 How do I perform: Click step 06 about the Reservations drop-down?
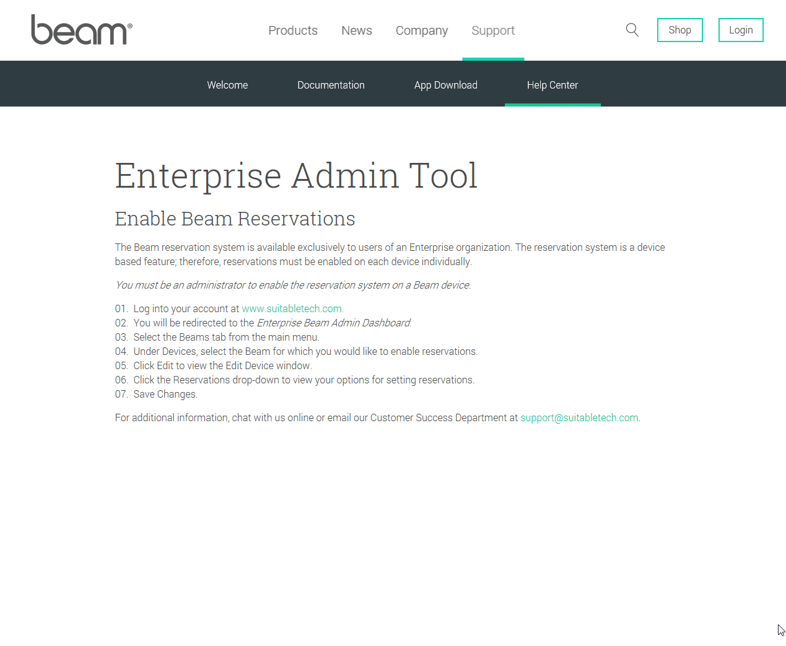295,380
